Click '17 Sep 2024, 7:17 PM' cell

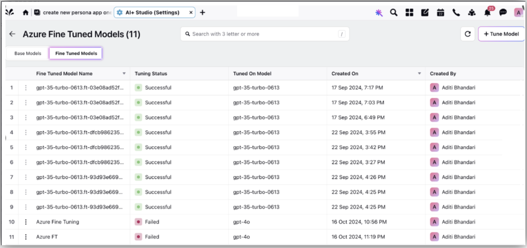pyautogui.click(x=357, y=88)
